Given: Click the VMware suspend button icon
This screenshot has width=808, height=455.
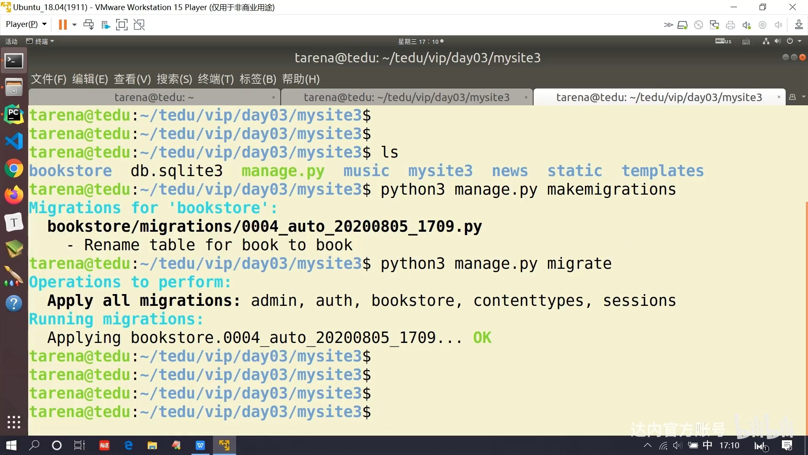Looking at the screenshot, I should tap(62, 24).
